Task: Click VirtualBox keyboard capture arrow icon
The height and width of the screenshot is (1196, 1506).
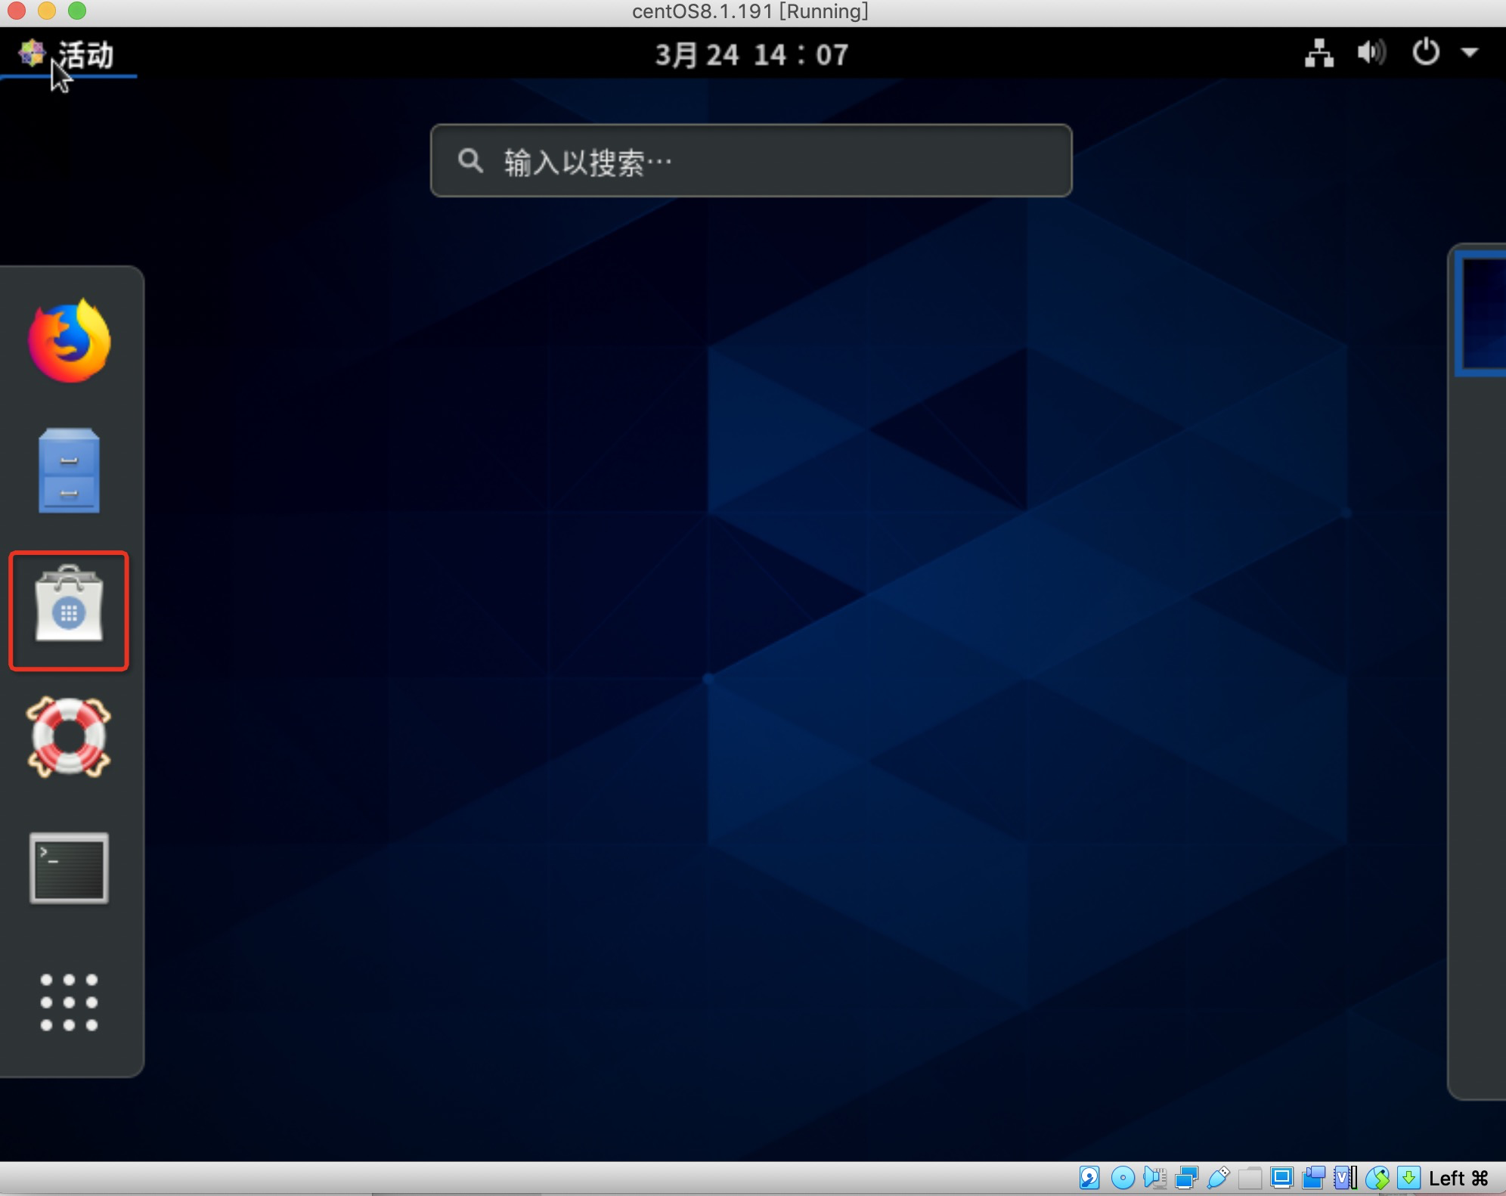Action: click(1408, 1177)
